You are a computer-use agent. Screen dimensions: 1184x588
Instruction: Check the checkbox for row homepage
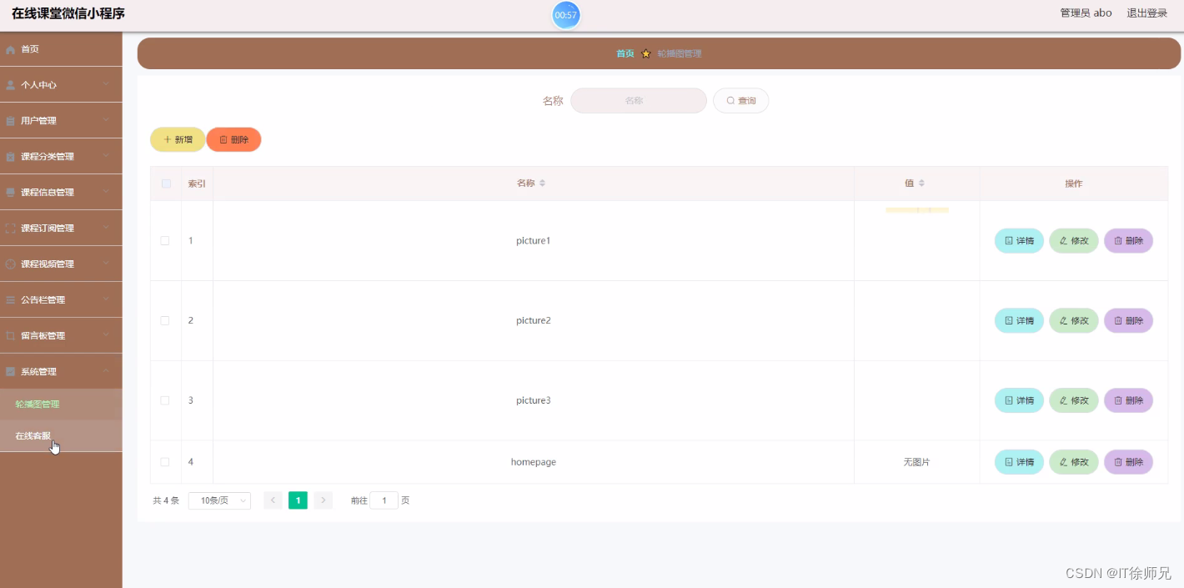click(x=165, y=462)
